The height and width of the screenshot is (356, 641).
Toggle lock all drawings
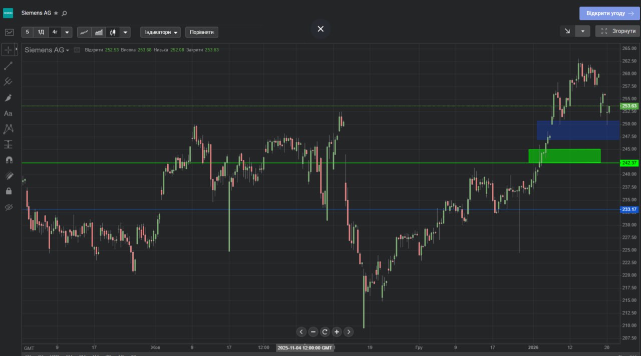point(8,191)
